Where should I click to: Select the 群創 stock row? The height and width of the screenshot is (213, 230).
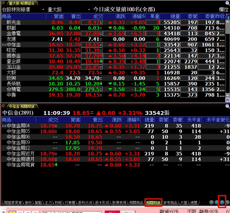point(113,28)
